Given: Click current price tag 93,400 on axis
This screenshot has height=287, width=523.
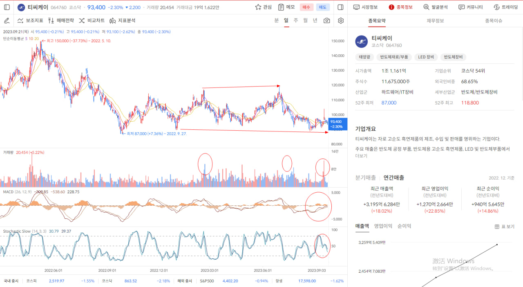Looking at the screenshot, I should pos(338,124).
